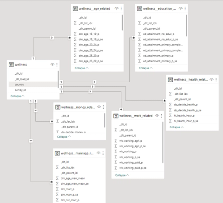Click the wellness__money_rela table icon
Screen dimensions: 223x203
tap(58, 107)
